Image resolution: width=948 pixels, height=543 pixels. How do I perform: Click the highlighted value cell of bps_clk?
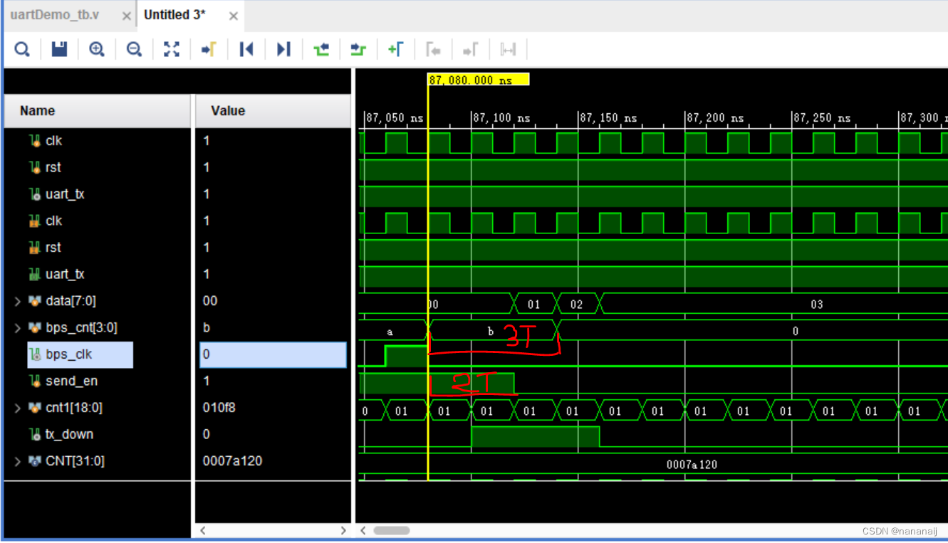274,354
